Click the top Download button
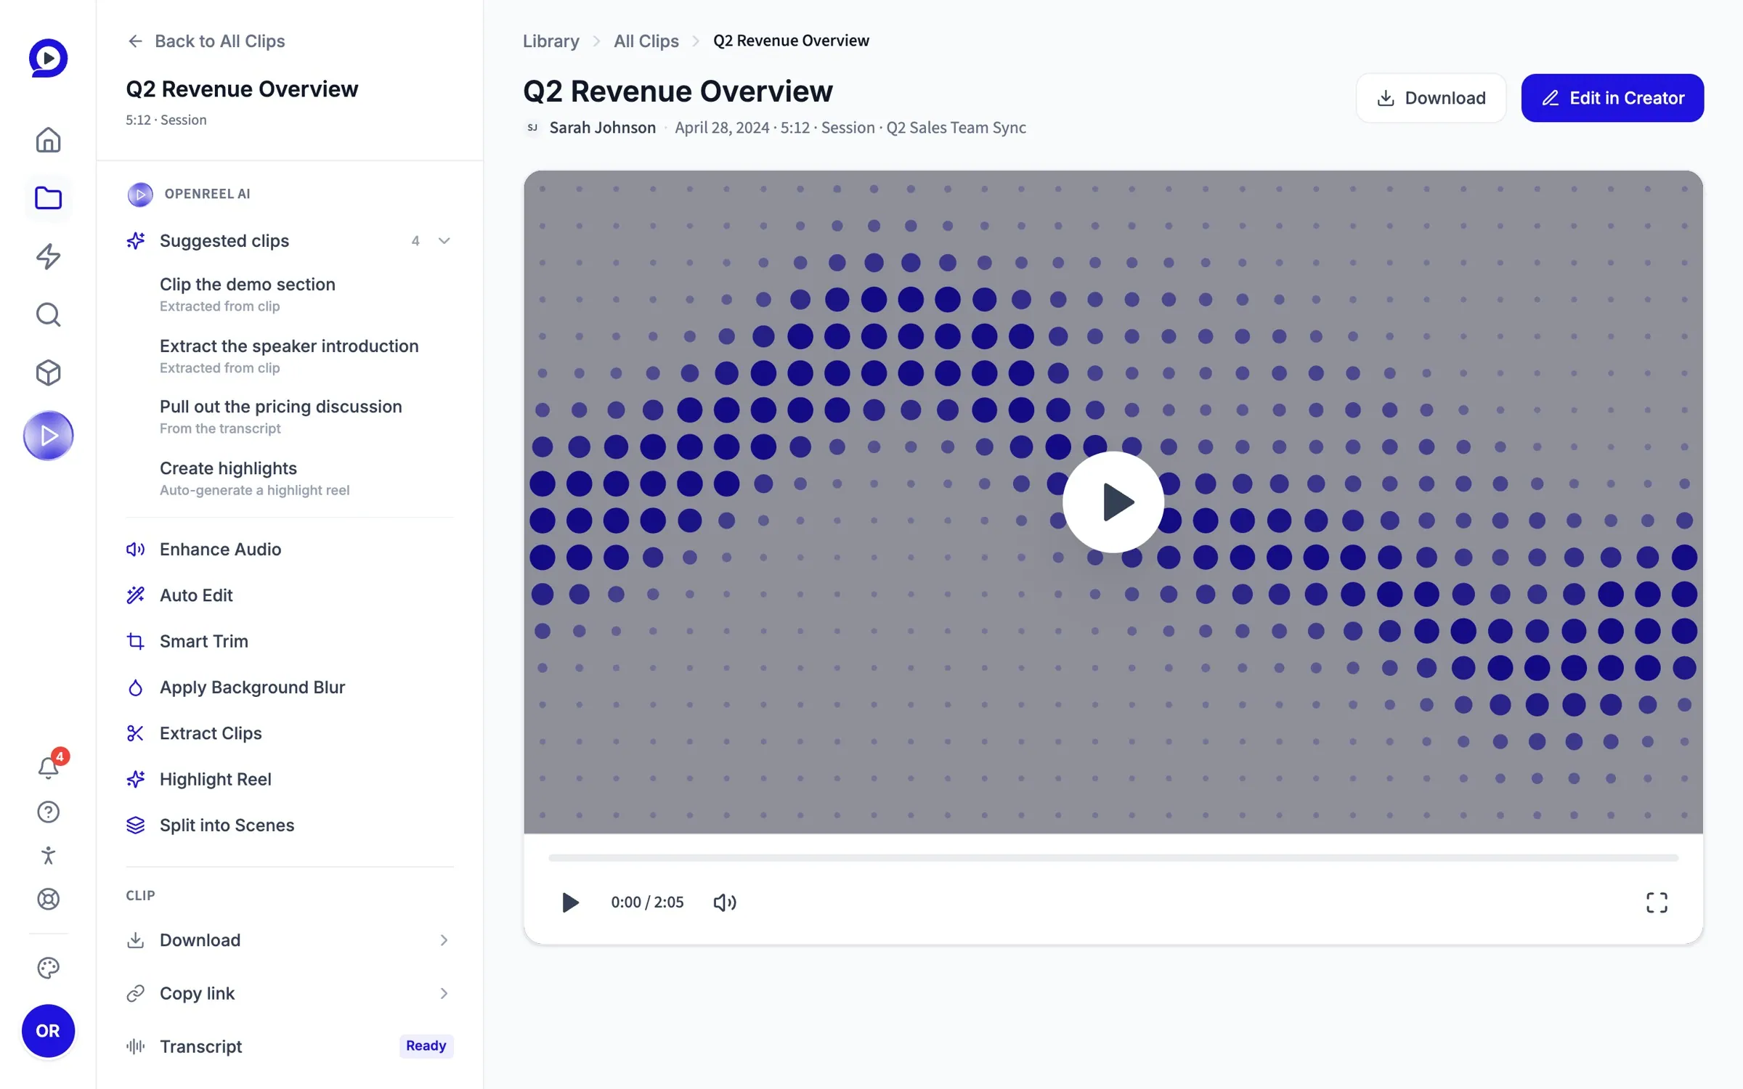 click(x=1431, y=98)
